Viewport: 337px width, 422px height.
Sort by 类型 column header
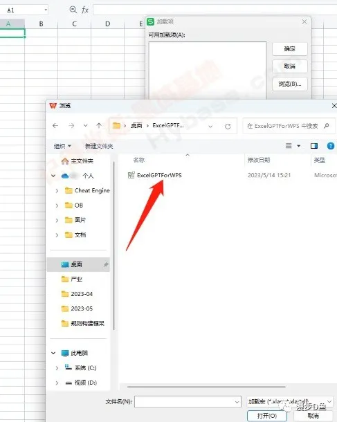(x=320, y=160)
